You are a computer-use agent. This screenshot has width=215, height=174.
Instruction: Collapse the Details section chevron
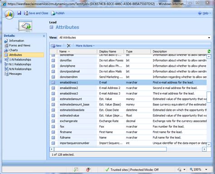44,36
